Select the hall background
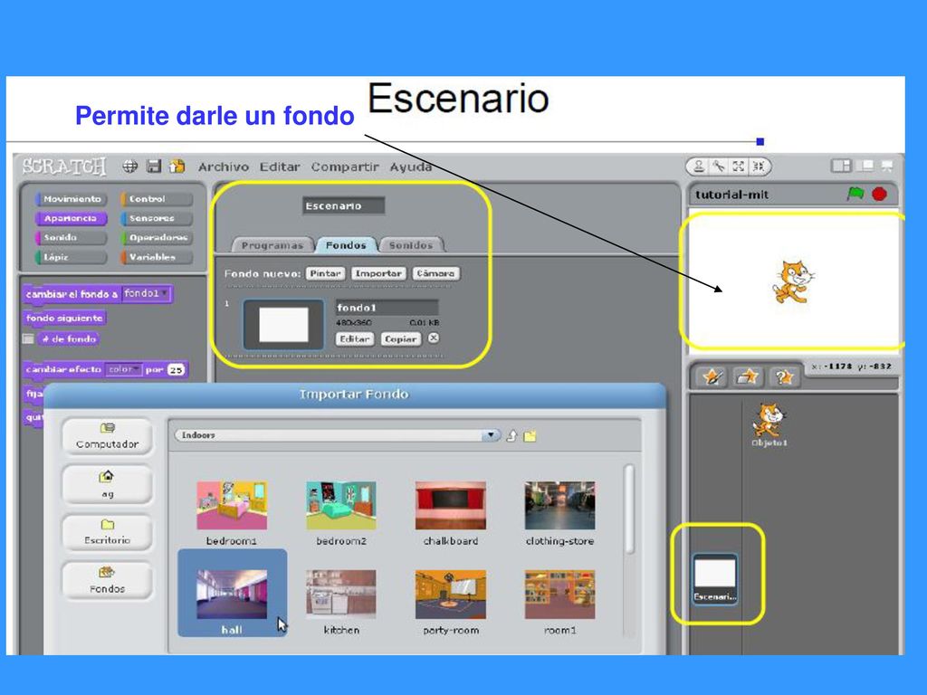The image size is (927, 695). pos(232,594)
